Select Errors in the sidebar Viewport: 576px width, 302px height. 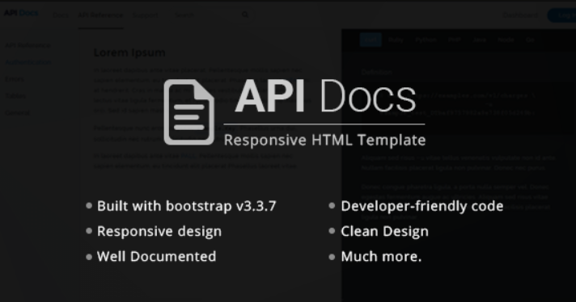point(15,79)
